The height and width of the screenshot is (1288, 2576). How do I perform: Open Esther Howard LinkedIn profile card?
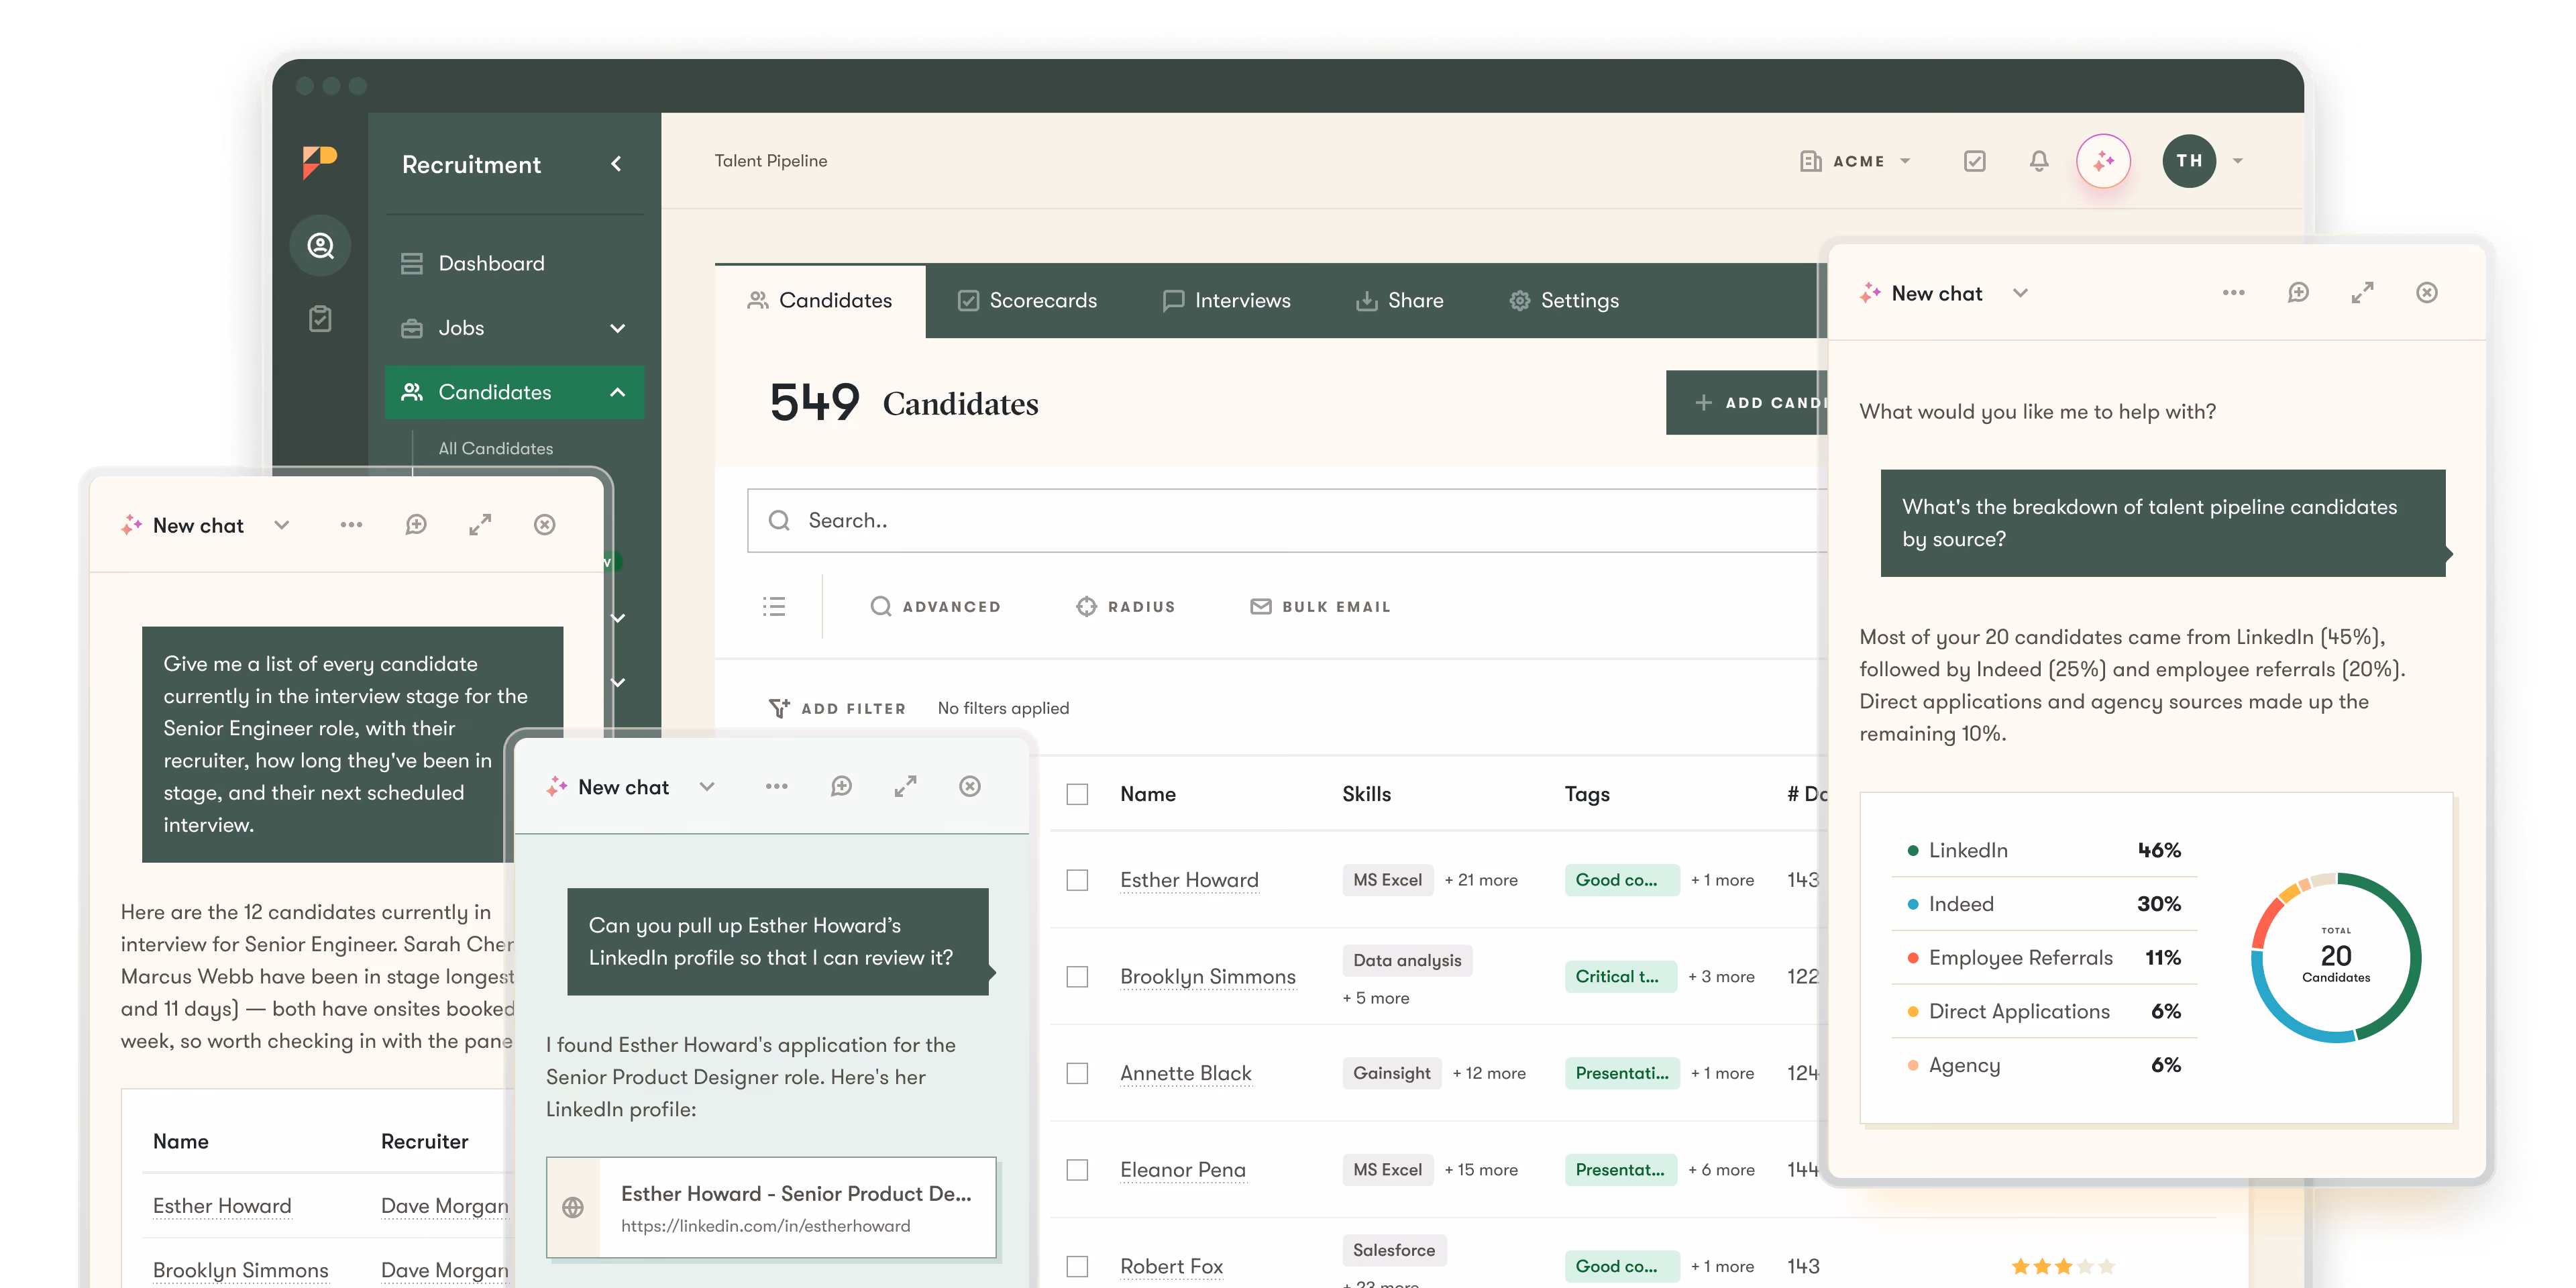click(771, 1208)
